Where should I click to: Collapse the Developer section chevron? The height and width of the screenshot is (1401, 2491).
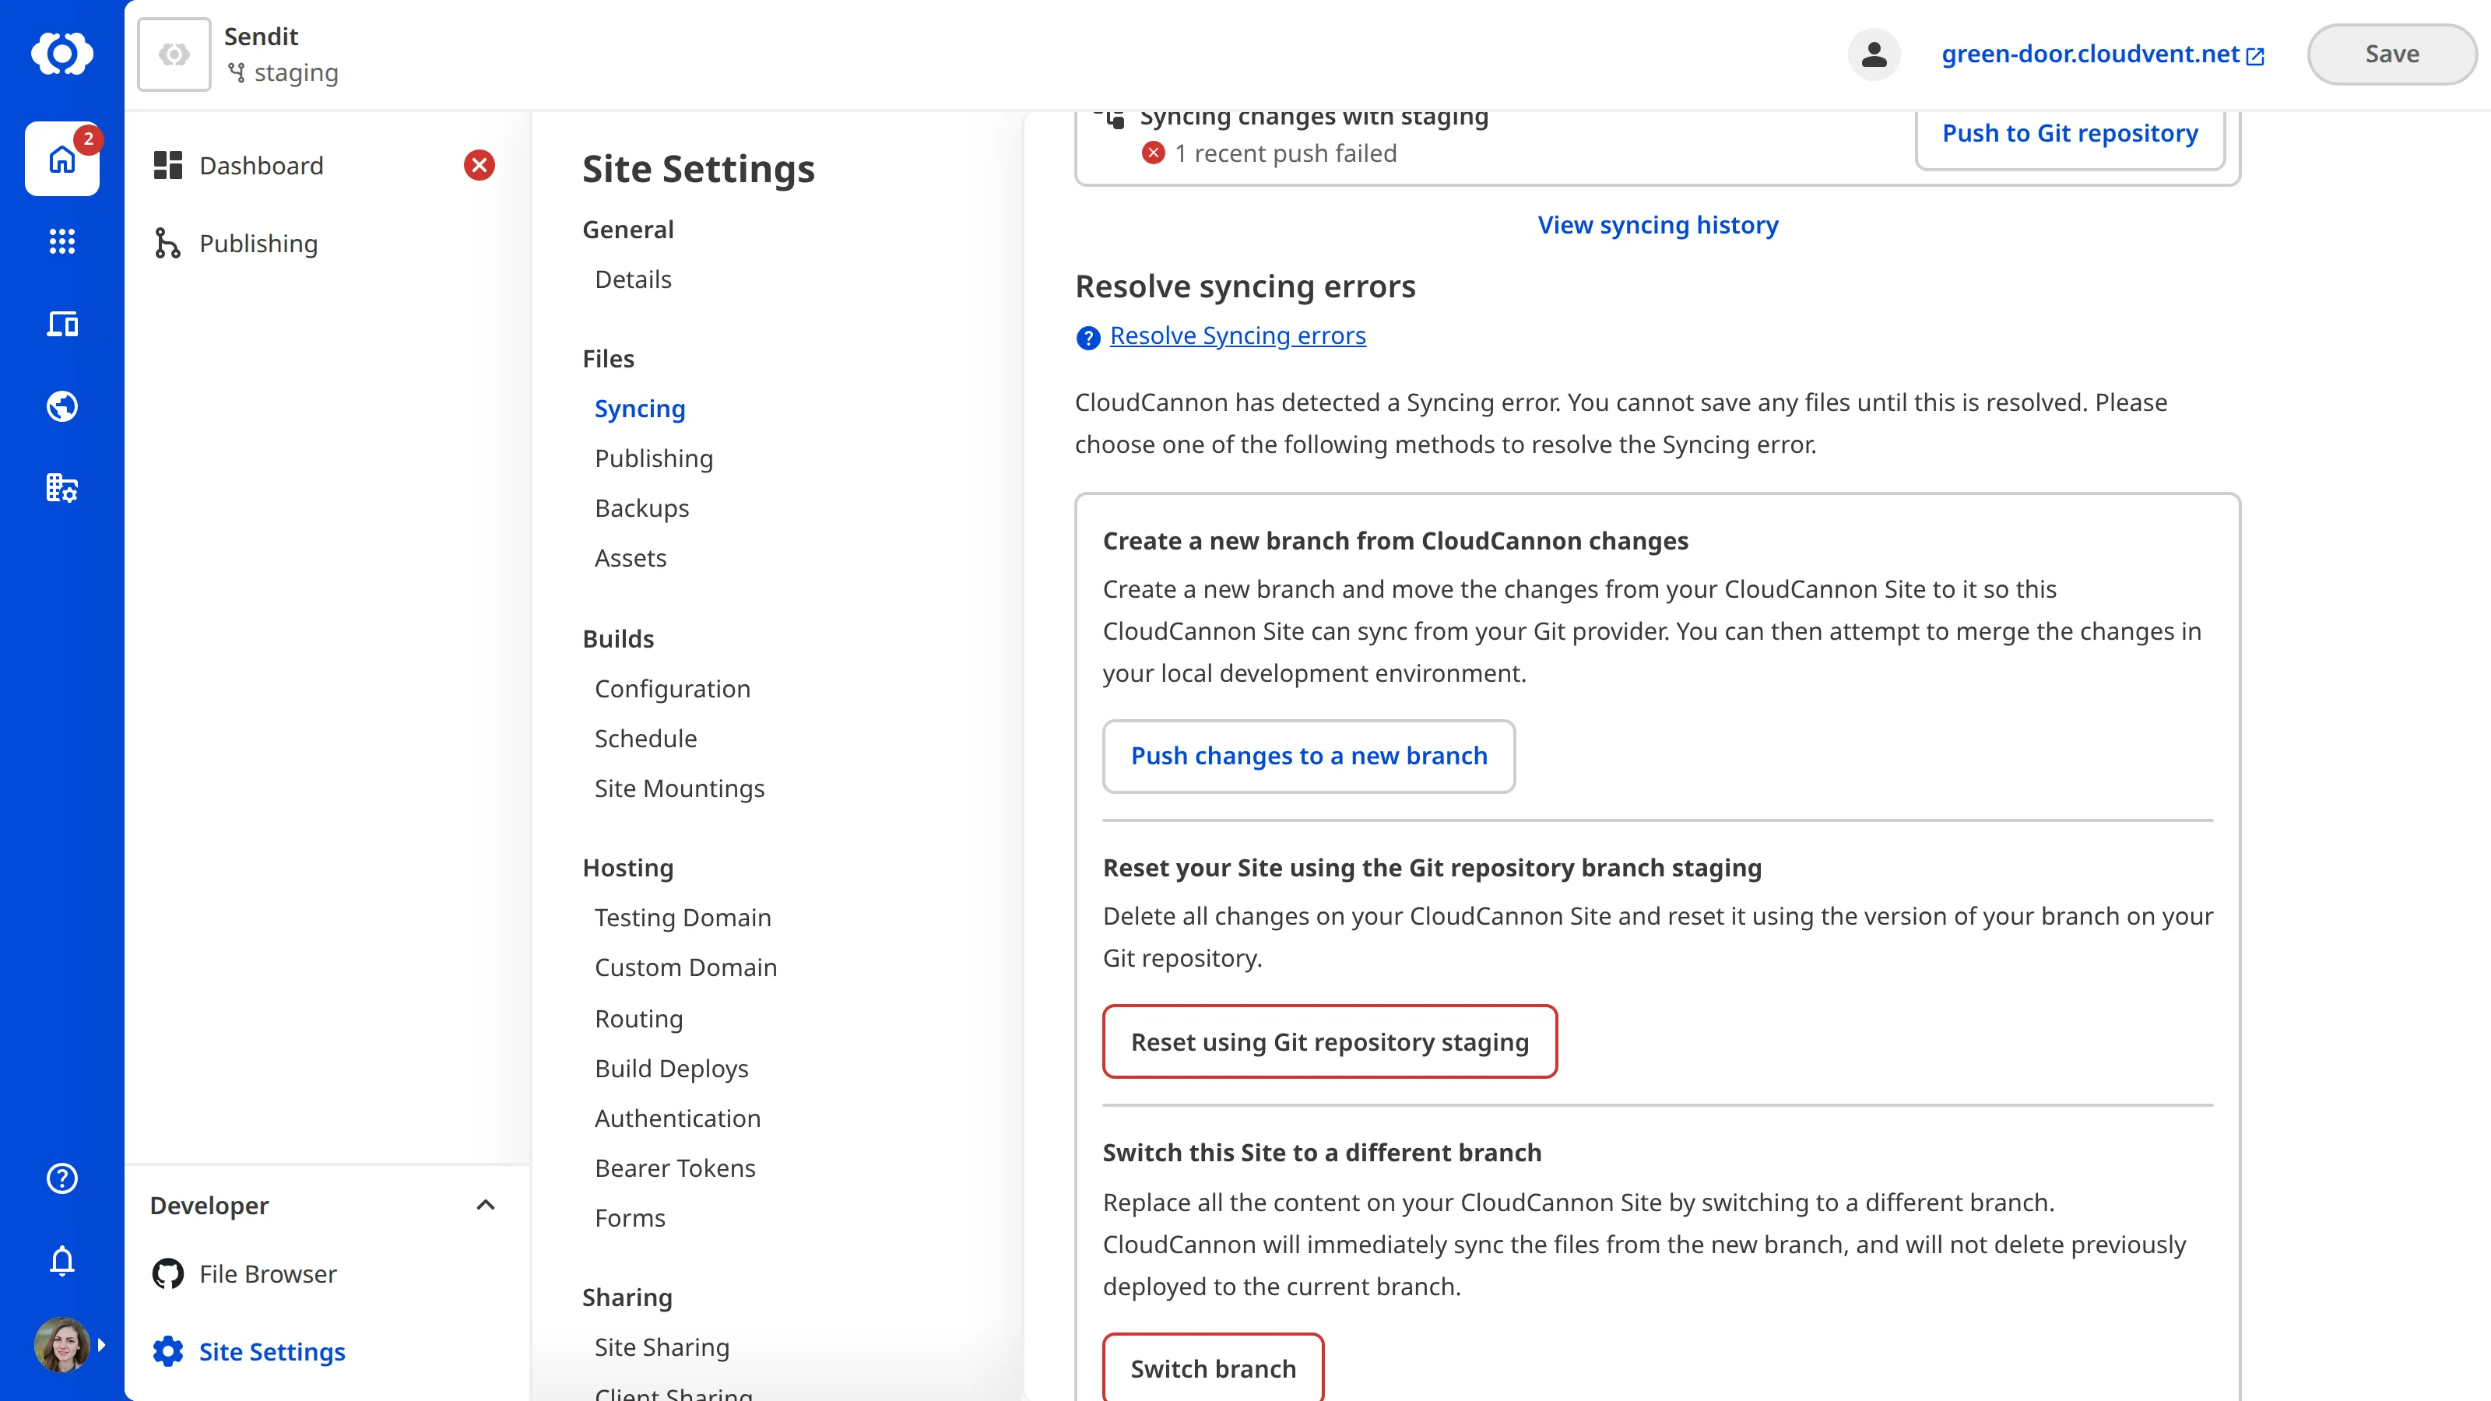(x=486, y=1205)
